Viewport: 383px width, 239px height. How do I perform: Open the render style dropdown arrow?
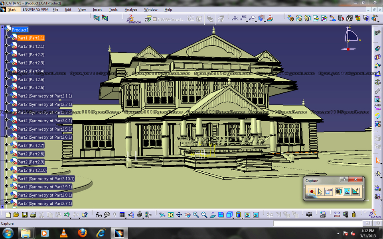[x=242, y=218]
